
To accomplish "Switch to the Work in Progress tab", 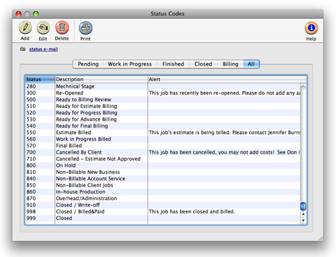I will [130, 64].
